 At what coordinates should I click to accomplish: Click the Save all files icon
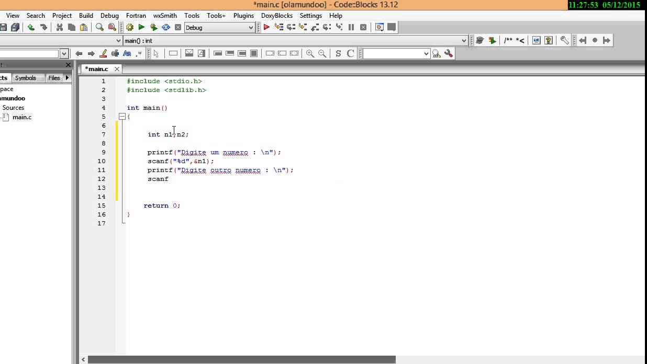pyautogui.click(x=15, y=27)
